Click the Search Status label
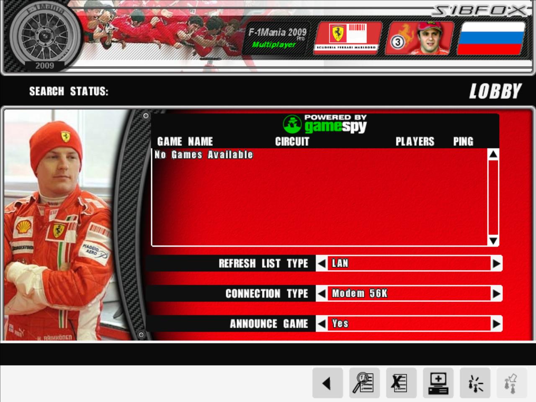The image size is (536, 402). (69, 91)
